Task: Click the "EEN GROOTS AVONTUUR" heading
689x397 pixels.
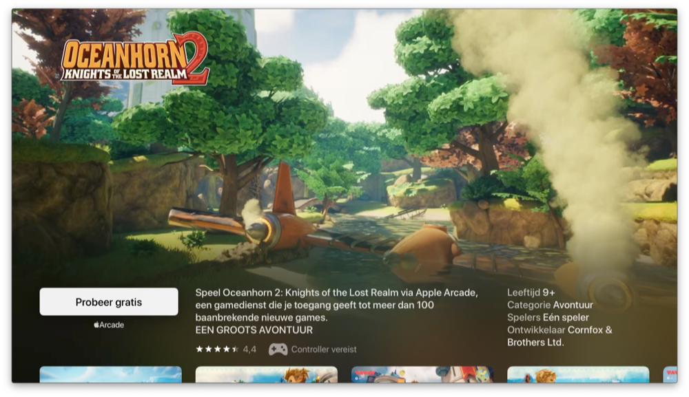Action: click(254, 330)
